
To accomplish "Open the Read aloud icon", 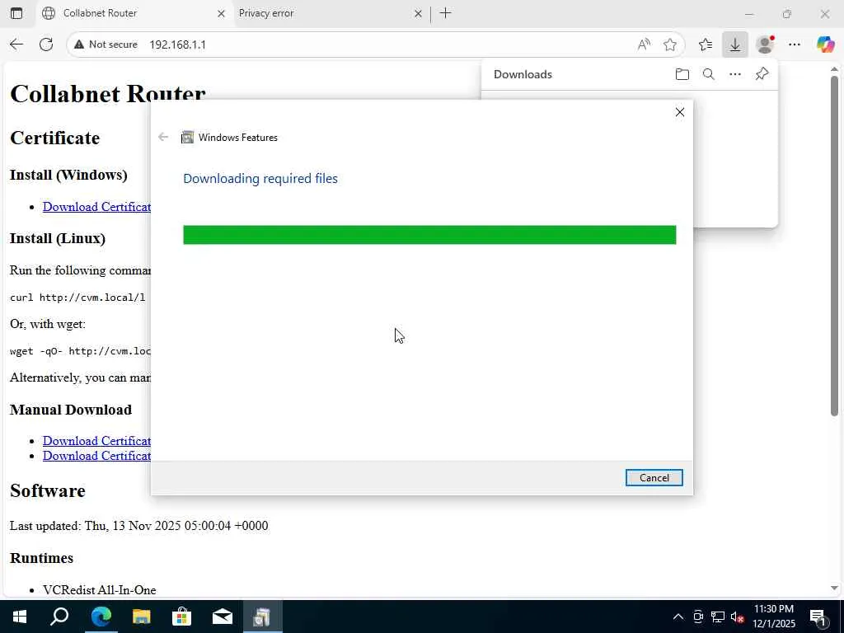I will coord(644,45).
